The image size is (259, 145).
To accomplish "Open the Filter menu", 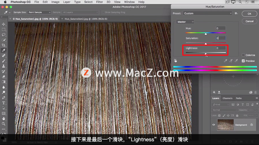I will (100, 2).
